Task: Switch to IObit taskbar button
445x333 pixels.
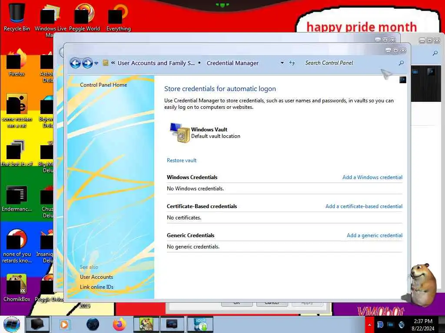Action: tap(200, 324)
